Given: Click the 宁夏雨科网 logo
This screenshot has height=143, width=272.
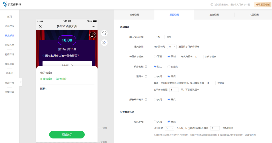Looking at the screenshot, I should click(12, 4).
